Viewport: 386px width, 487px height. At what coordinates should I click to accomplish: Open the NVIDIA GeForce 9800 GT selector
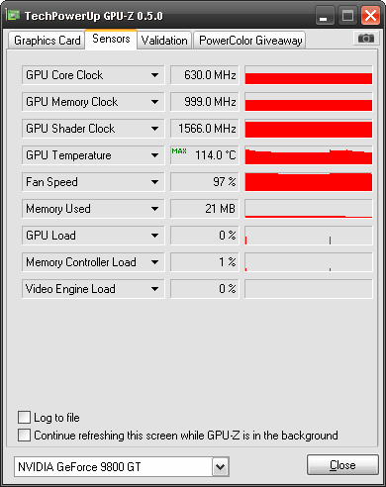click(x=221, y=467)
